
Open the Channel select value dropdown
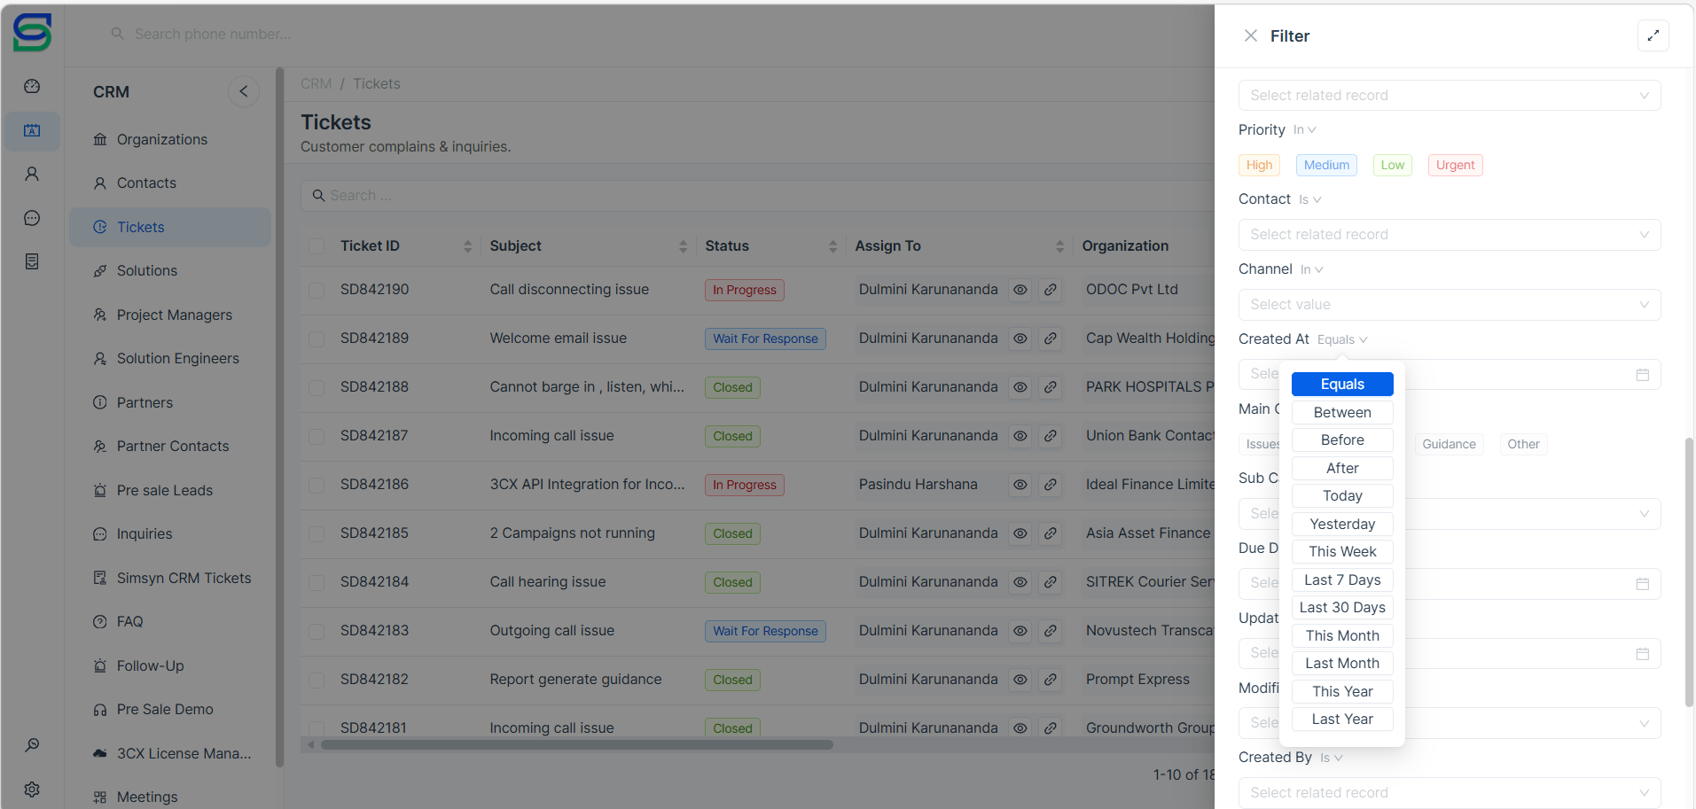click(x=1449, y=305)
